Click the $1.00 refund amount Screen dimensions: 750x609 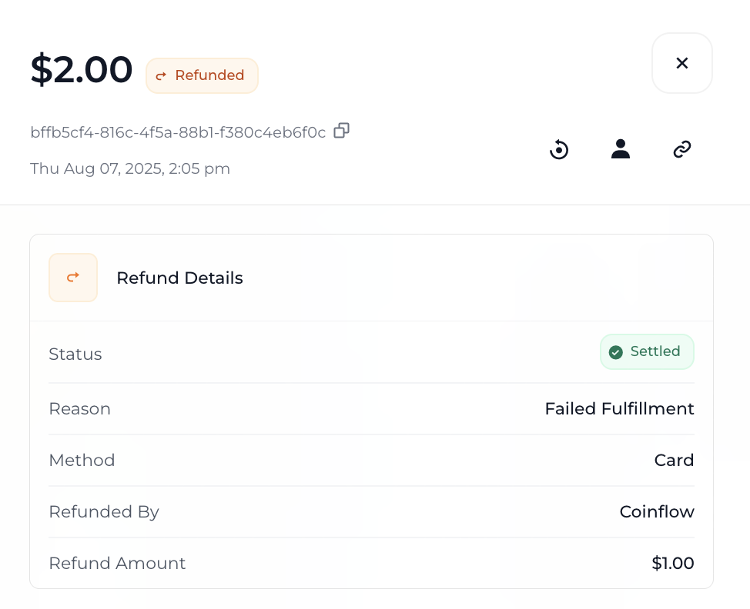[672, 563]
